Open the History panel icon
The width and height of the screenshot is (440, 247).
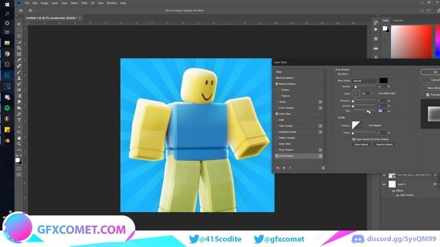pos(376,23)
